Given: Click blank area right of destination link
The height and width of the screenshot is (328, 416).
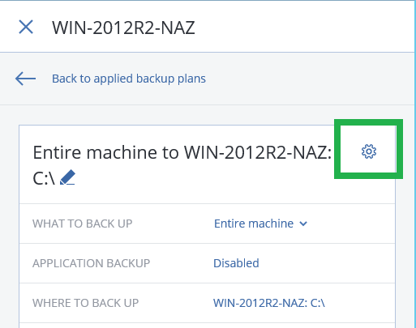Looking at the screenshot, I should 359,303.
